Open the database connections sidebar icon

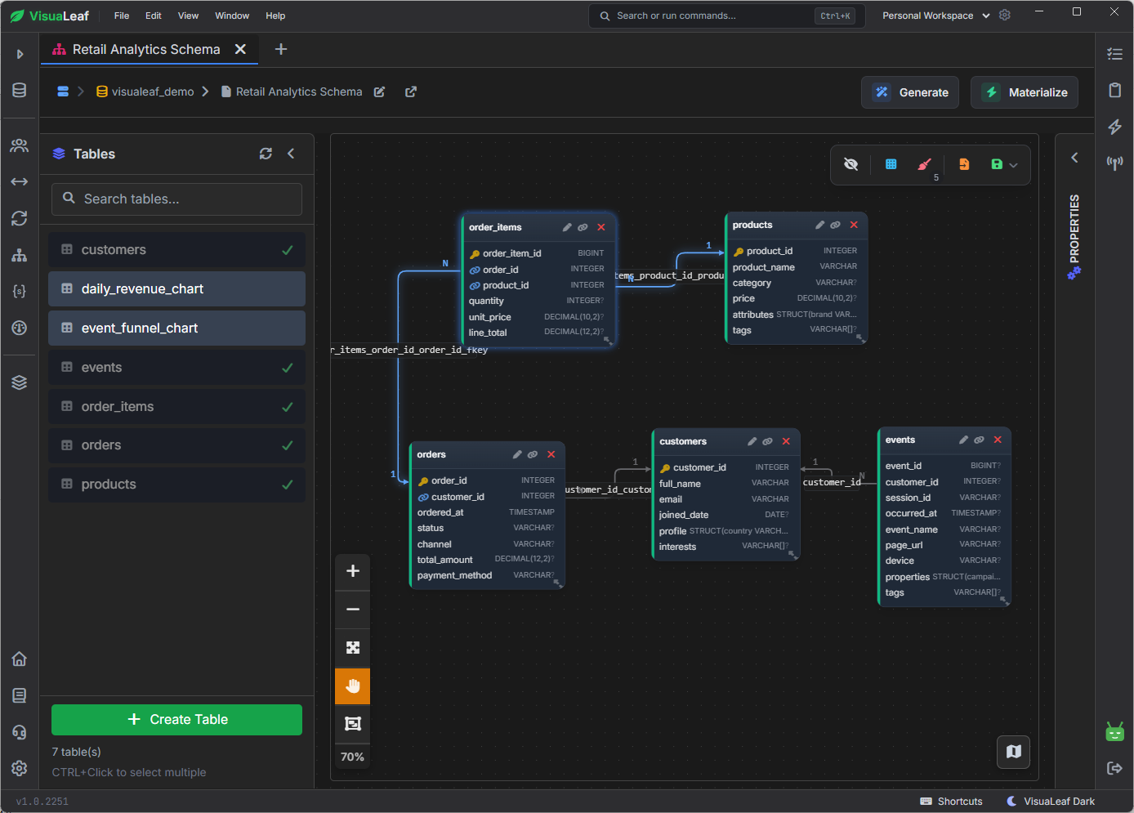pyautogui.click(x=20, y=90)
